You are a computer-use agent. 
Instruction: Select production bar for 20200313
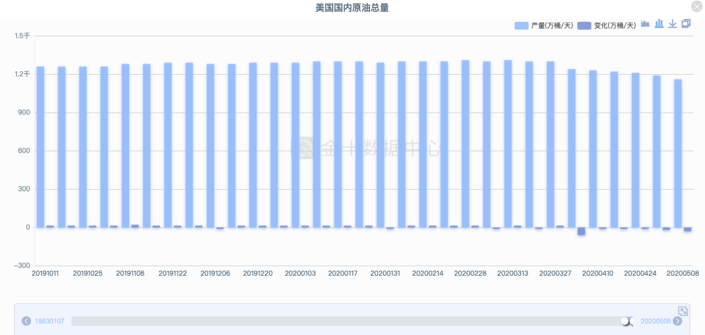tap(508, 144)
